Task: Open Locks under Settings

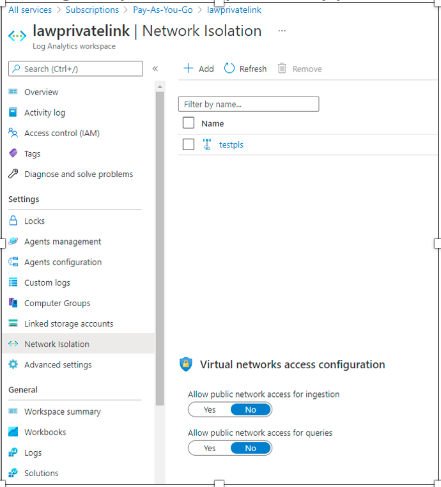Action: (x=35, y=221)
